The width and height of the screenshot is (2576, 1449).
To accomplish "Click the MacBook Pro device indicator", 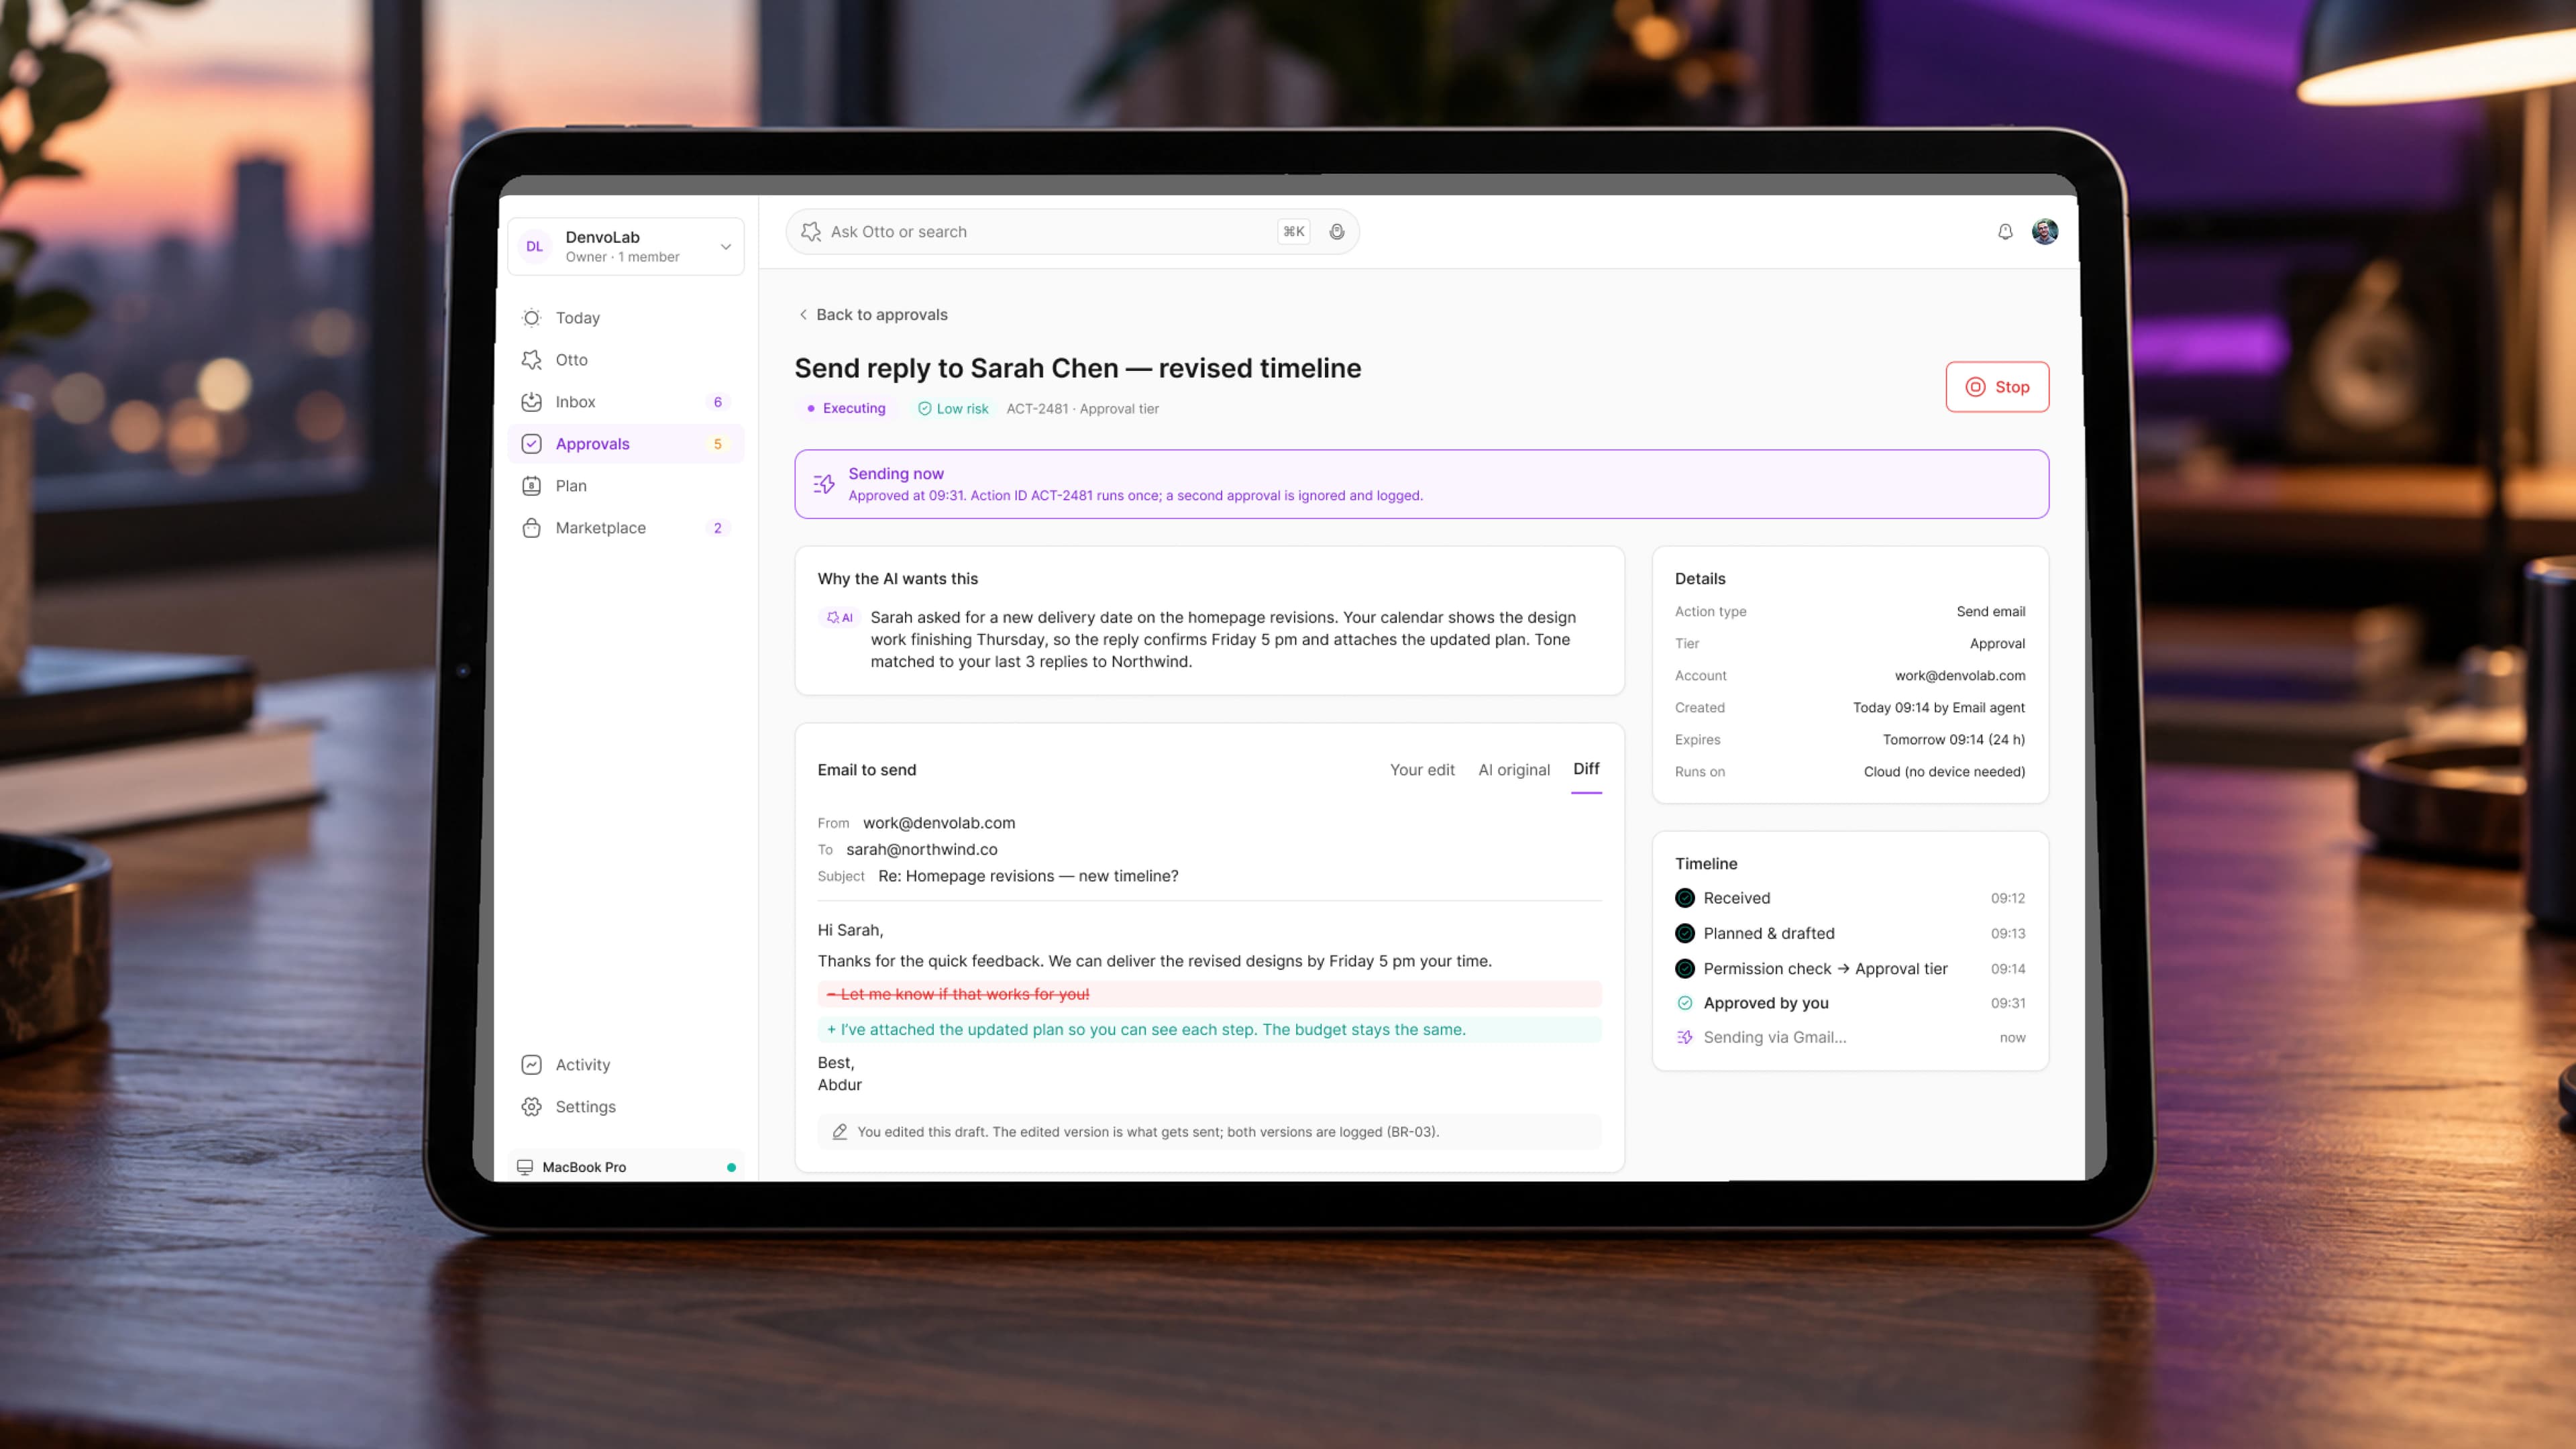I will (x=626, y=1167).
